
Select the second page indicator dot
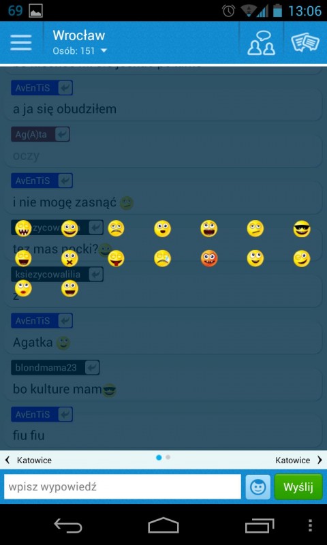[168, 457]
